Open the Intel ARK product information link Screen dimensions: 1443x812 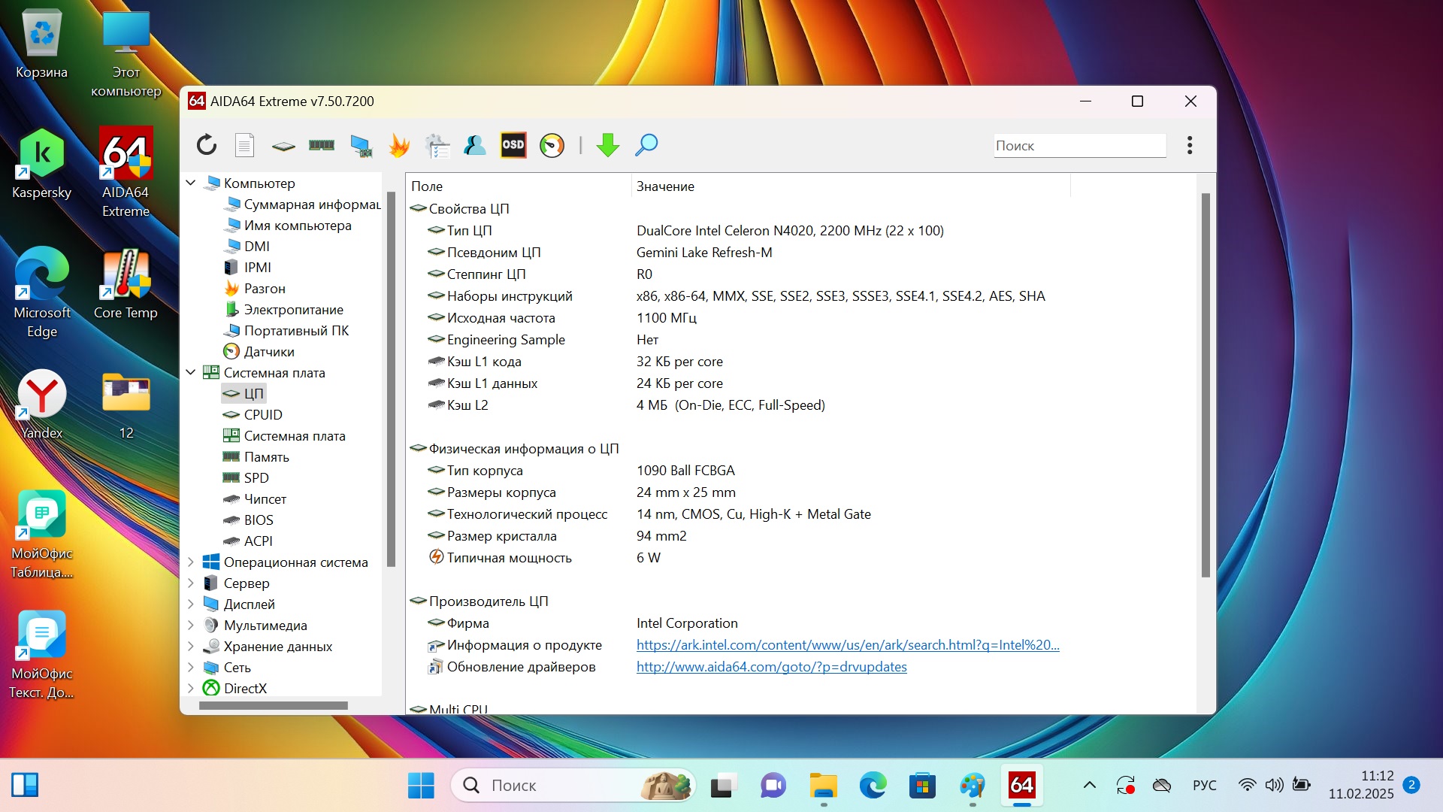[x=848, y=644]
